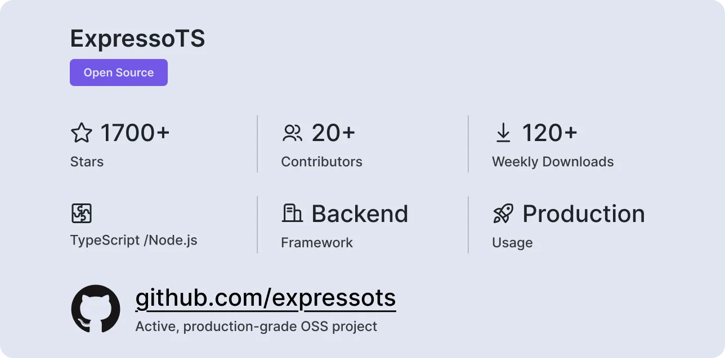Click the ExpressoTS title

coord(137,38)
